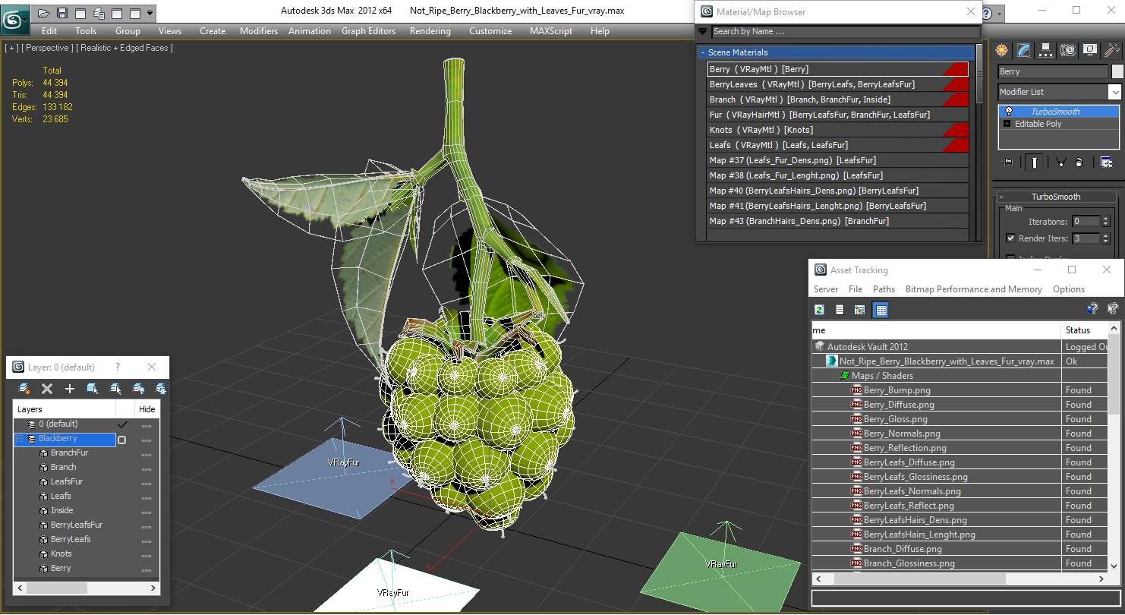The image size is (1125, 615).
Task: Click Hide/Unhide All Layers icon
Action: [x=138, y=389]
